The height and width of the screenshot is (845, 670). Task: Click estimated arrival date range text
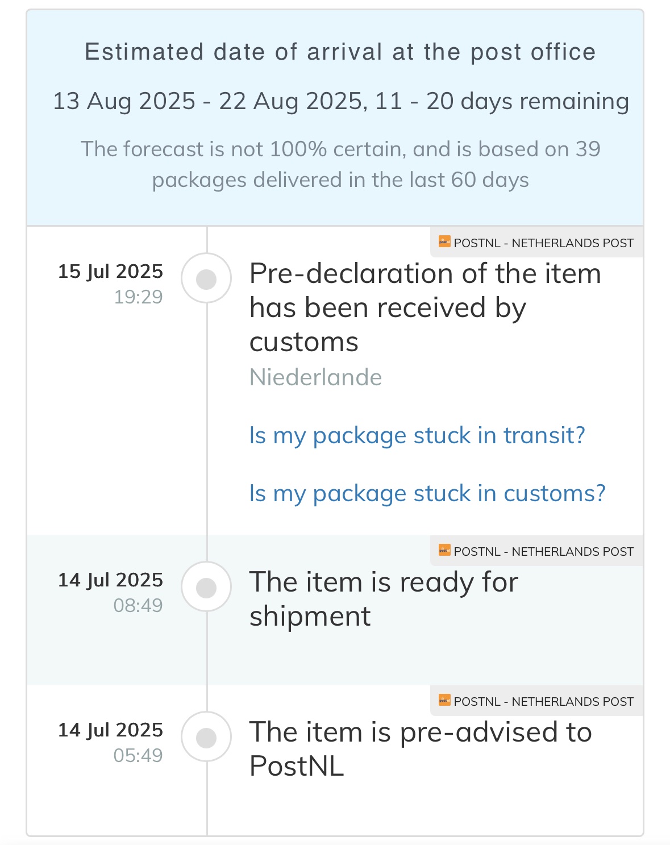(340, 101)
